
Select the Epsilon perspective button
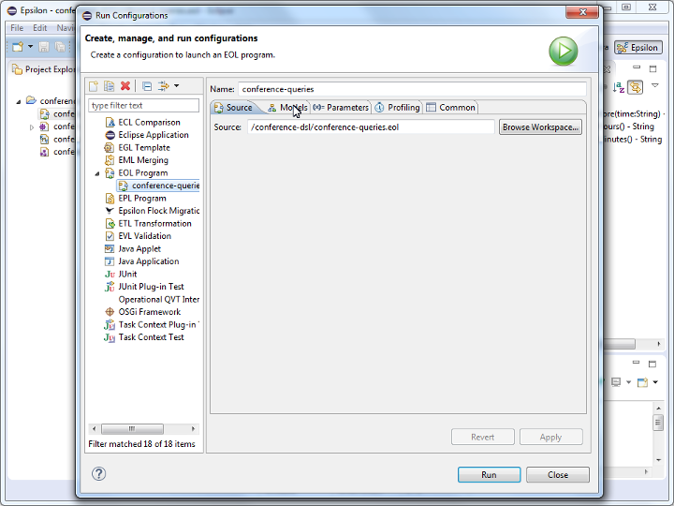coord(637,47)
